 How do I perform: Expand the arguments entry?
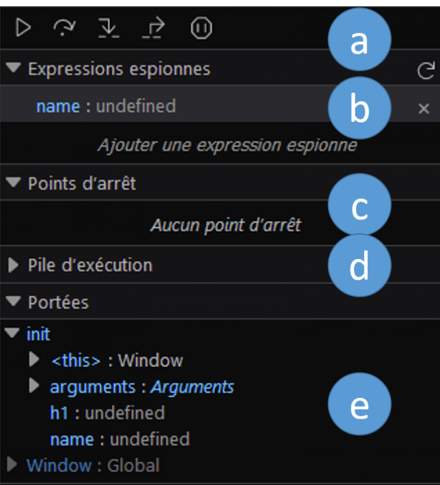[34, 385]
